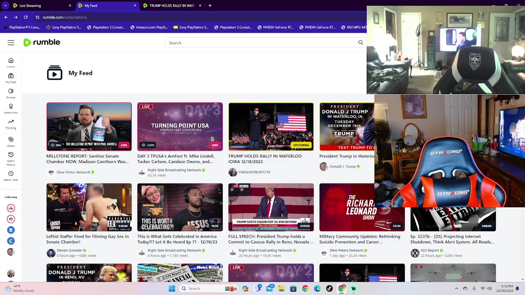Screen dimensions: 525x295
Task: Open Louder with Crowder video thumbnail
Action: point(89,207)
